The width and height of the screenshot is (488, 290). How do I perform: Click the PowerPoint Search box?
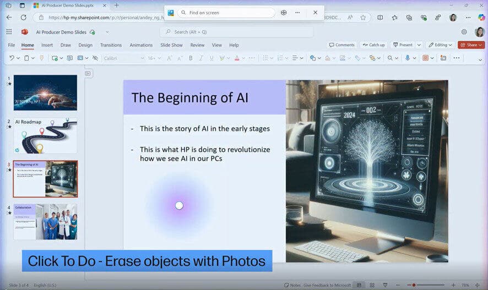(x=236, y=32)
